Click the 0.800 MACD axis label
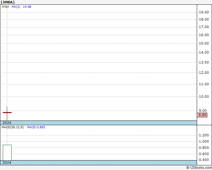The height and width of the screenshot is (170, 212). [x=204, y=148]
